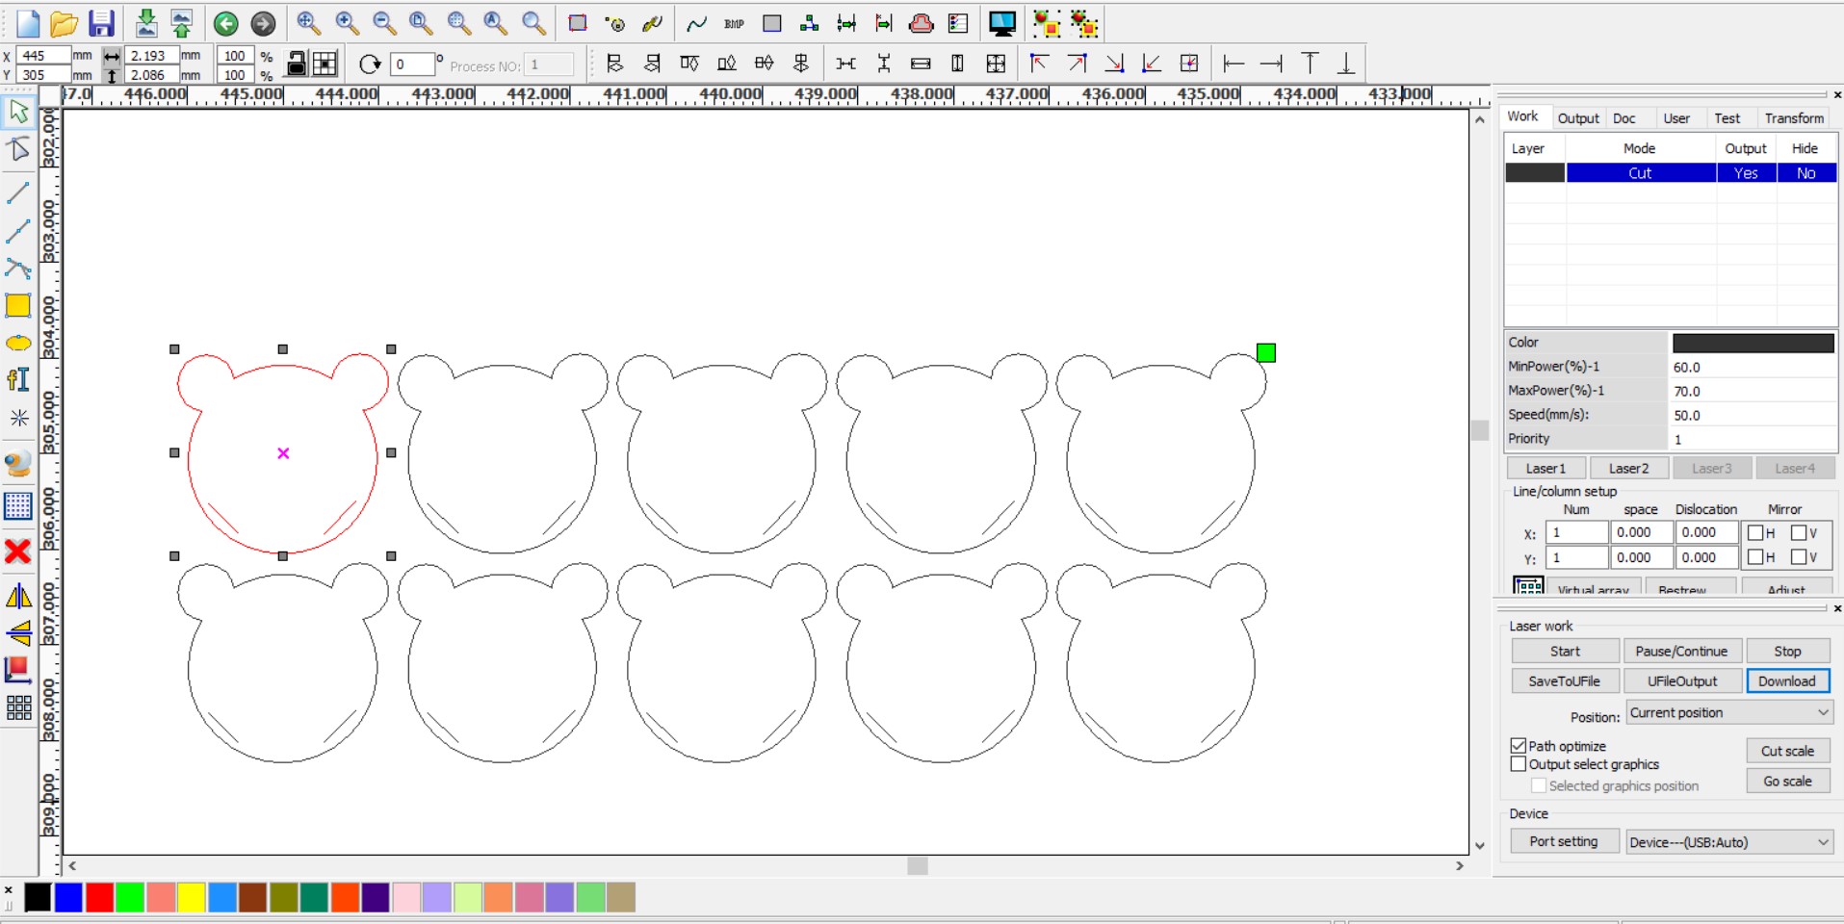Viewport: 1844px width, 924px height.
Task: Click the X position input field
Action: point(44,56)
